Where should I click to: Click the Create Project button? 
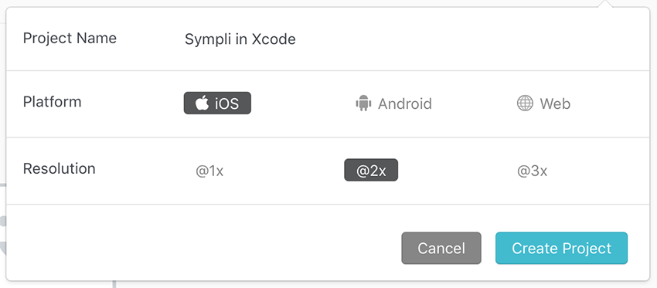click(x=561, y=248)
